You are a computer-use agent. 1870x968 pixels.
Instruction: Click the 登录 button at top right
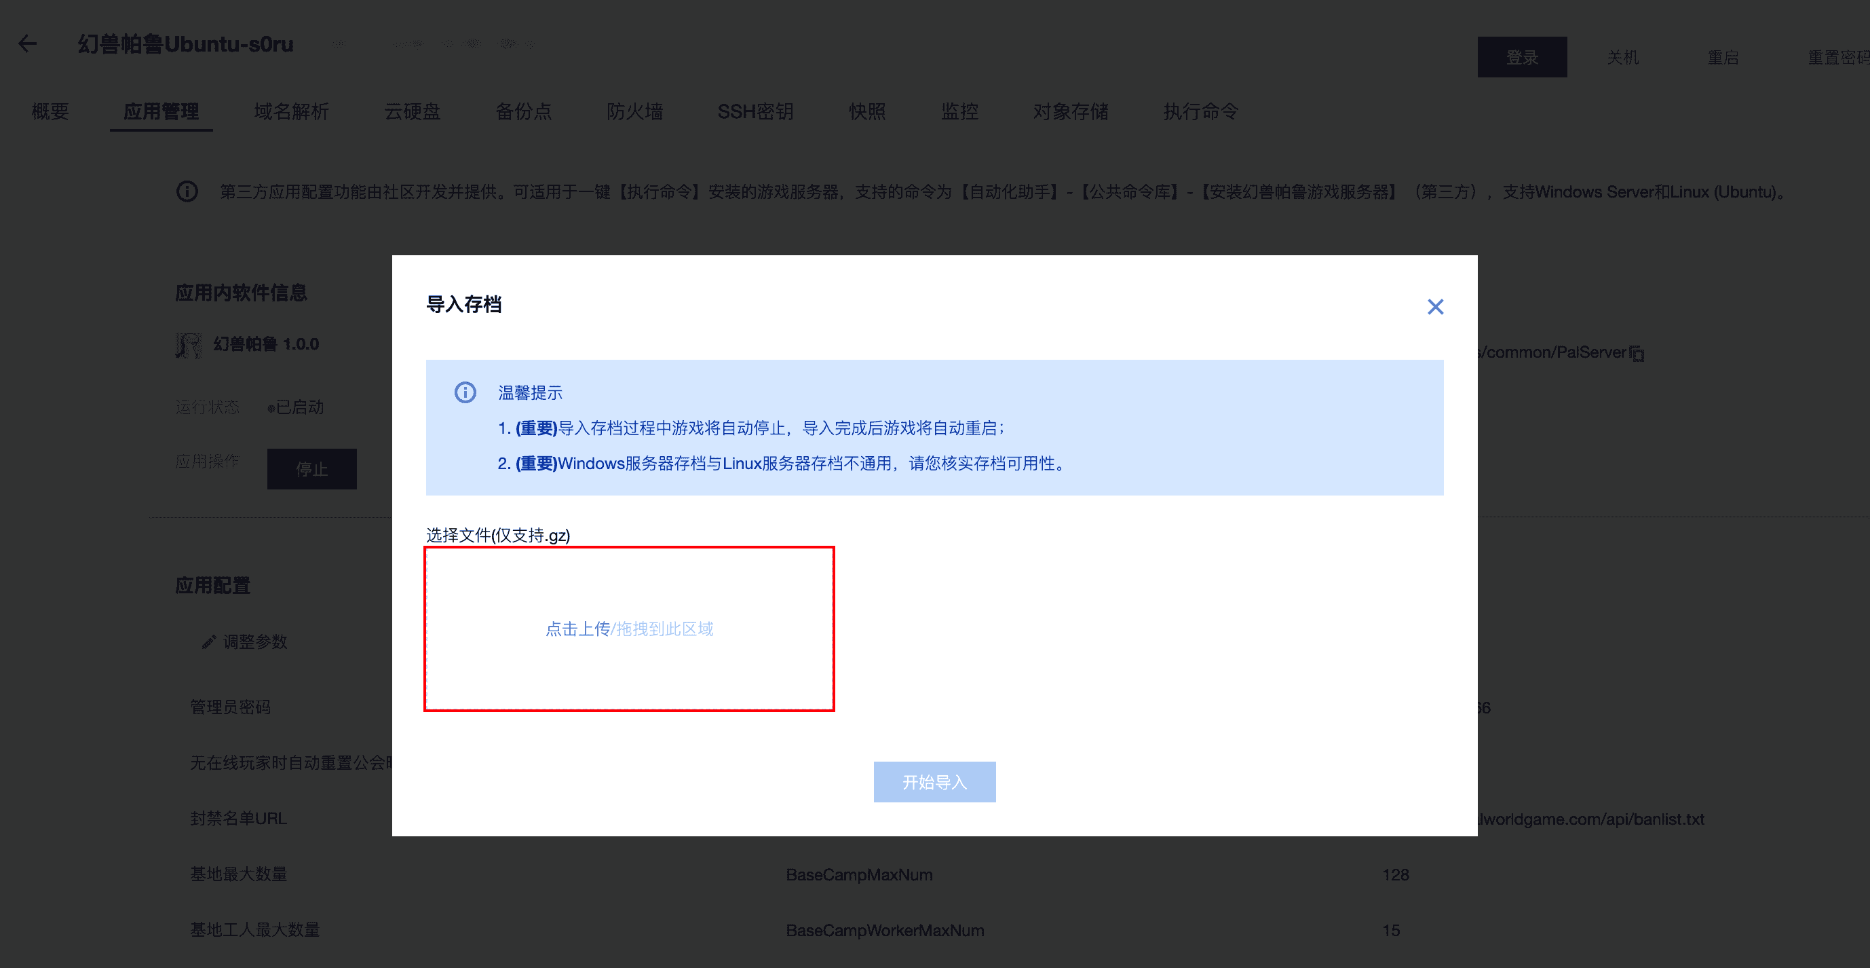click(x=1521, y=56)
